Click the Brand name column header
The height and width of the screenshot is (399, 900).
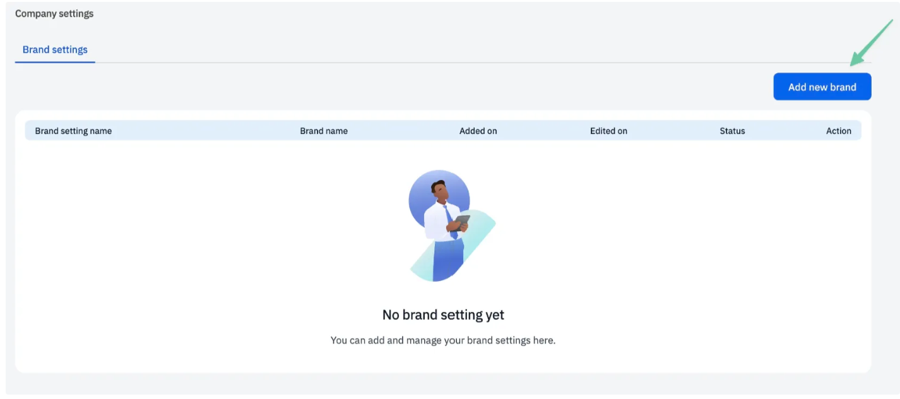[x=324, y=131]
